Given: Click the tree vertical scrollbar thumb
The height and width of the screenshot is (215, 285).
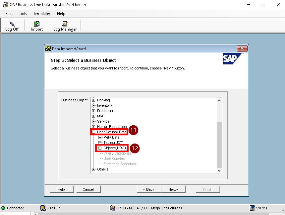Looking at the screenshot, I should pyautogui.click(x=219, y=145).
